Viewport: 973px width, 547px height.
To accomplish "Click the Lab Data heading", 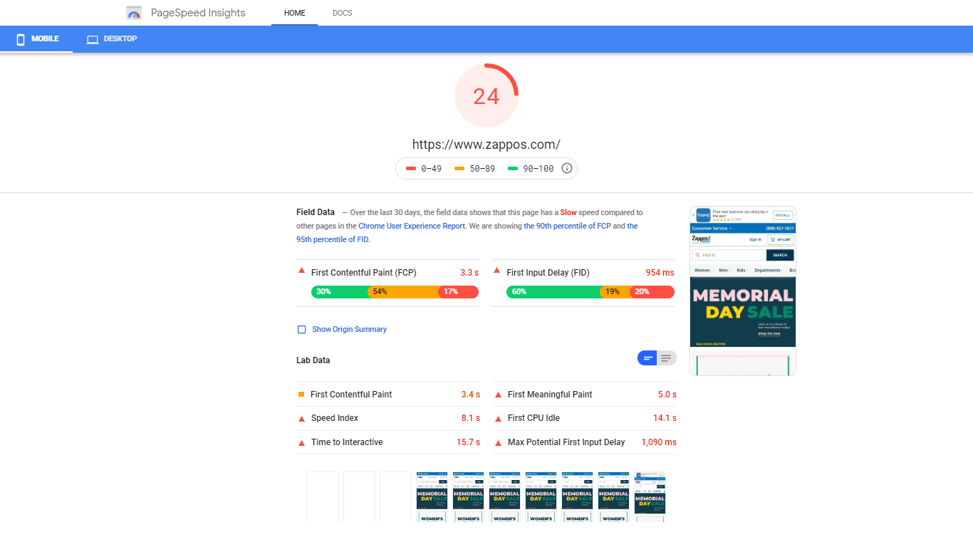I will [313, 360].
